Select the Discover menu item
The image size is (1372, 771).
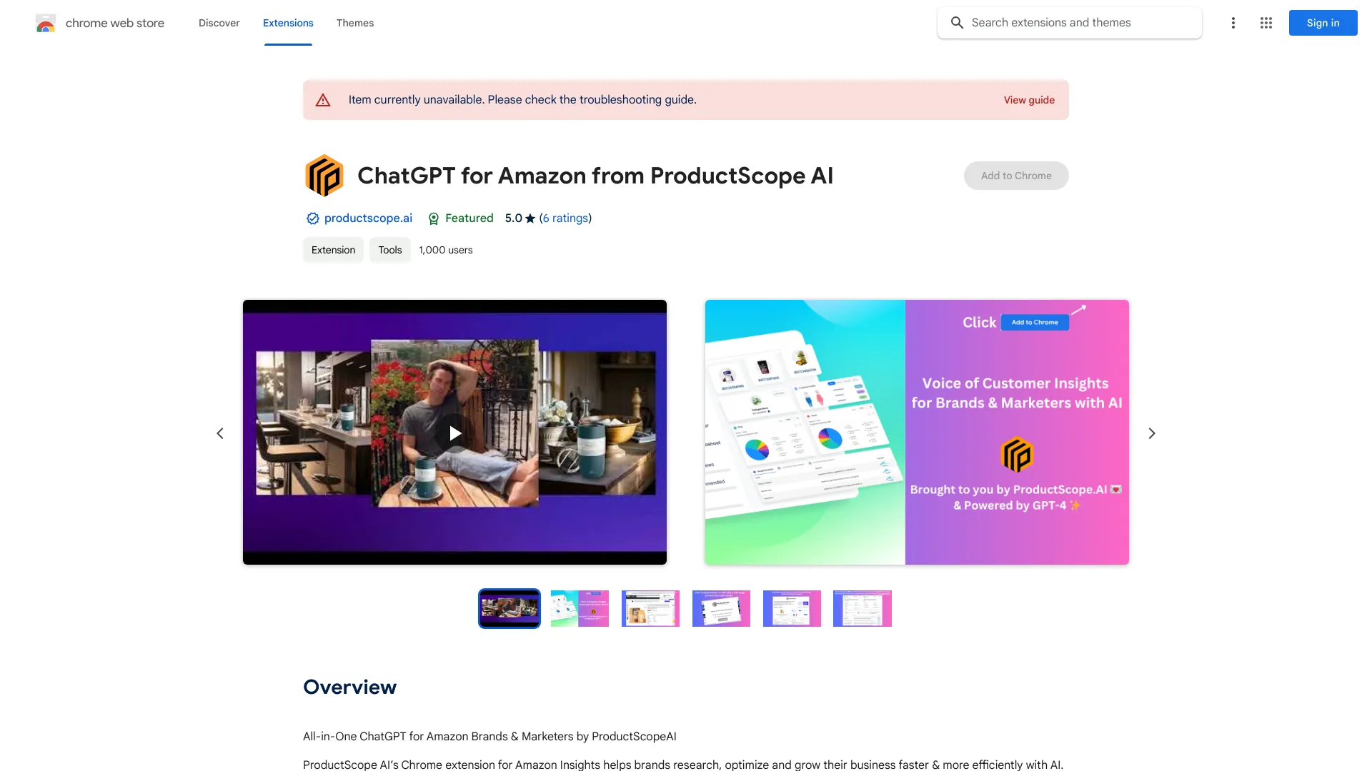click(219, 23)
